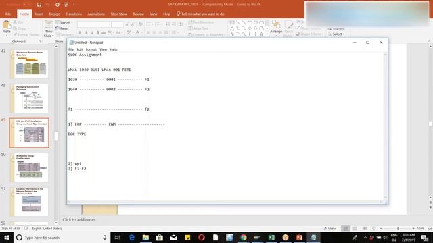Open Notepad Edit menu
Screen dimensions: 433x243
click(x=80, y=49)
